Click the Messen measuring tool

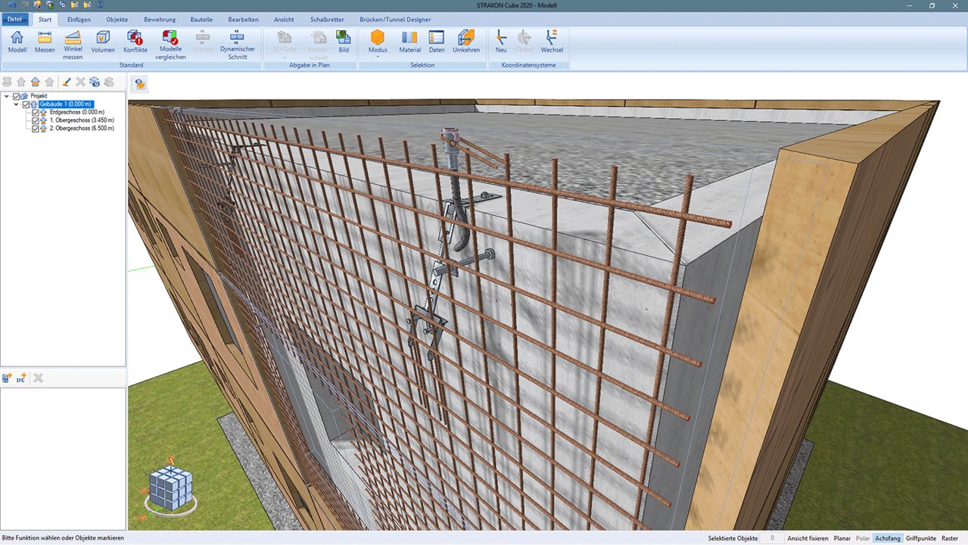(x=45, y=41)
